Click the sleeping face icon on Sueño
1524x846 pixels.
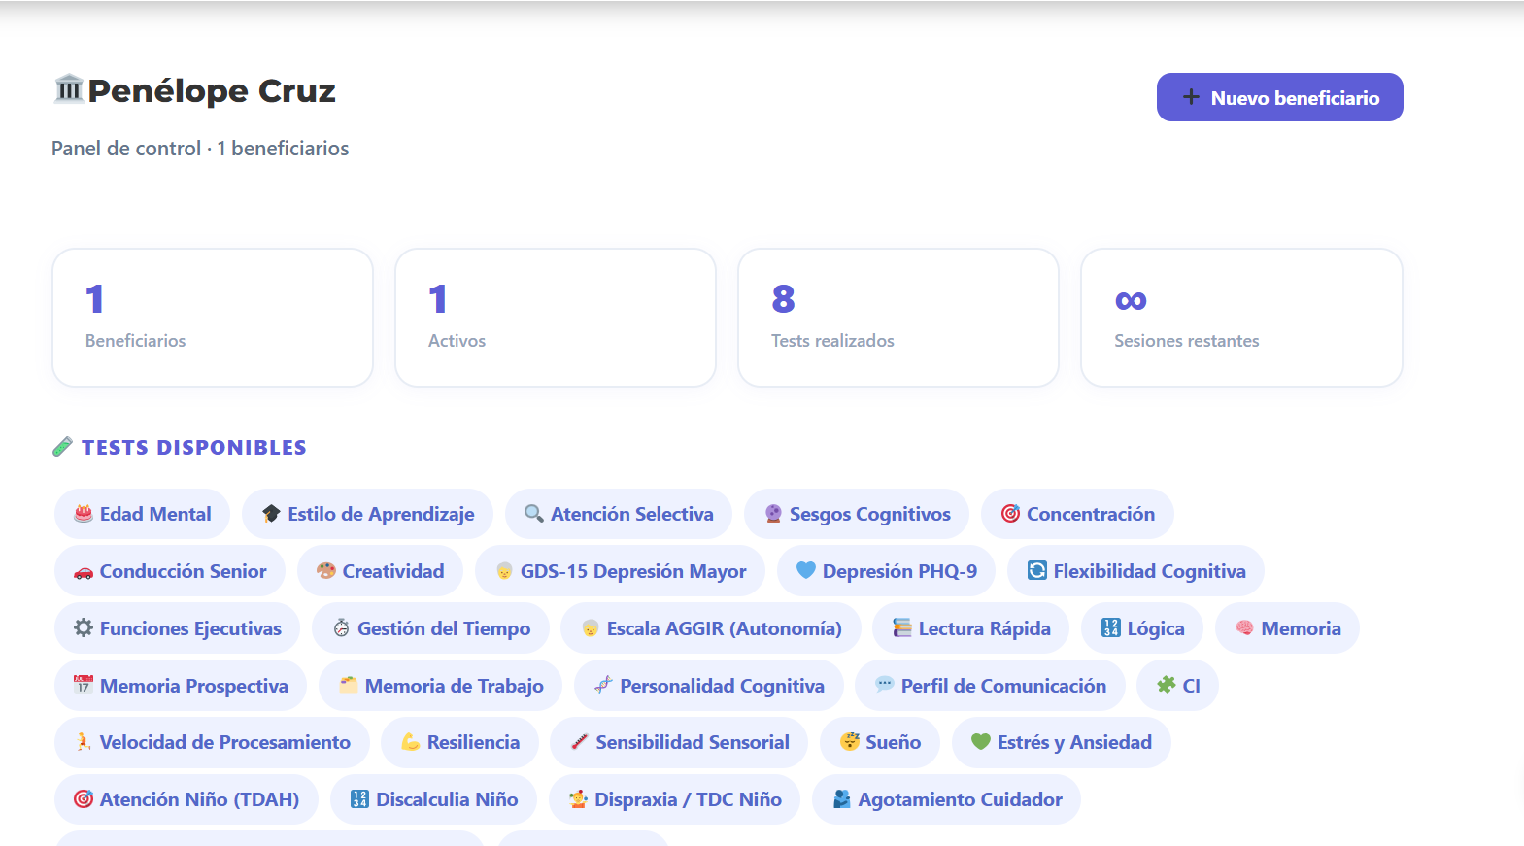(850, 742)
